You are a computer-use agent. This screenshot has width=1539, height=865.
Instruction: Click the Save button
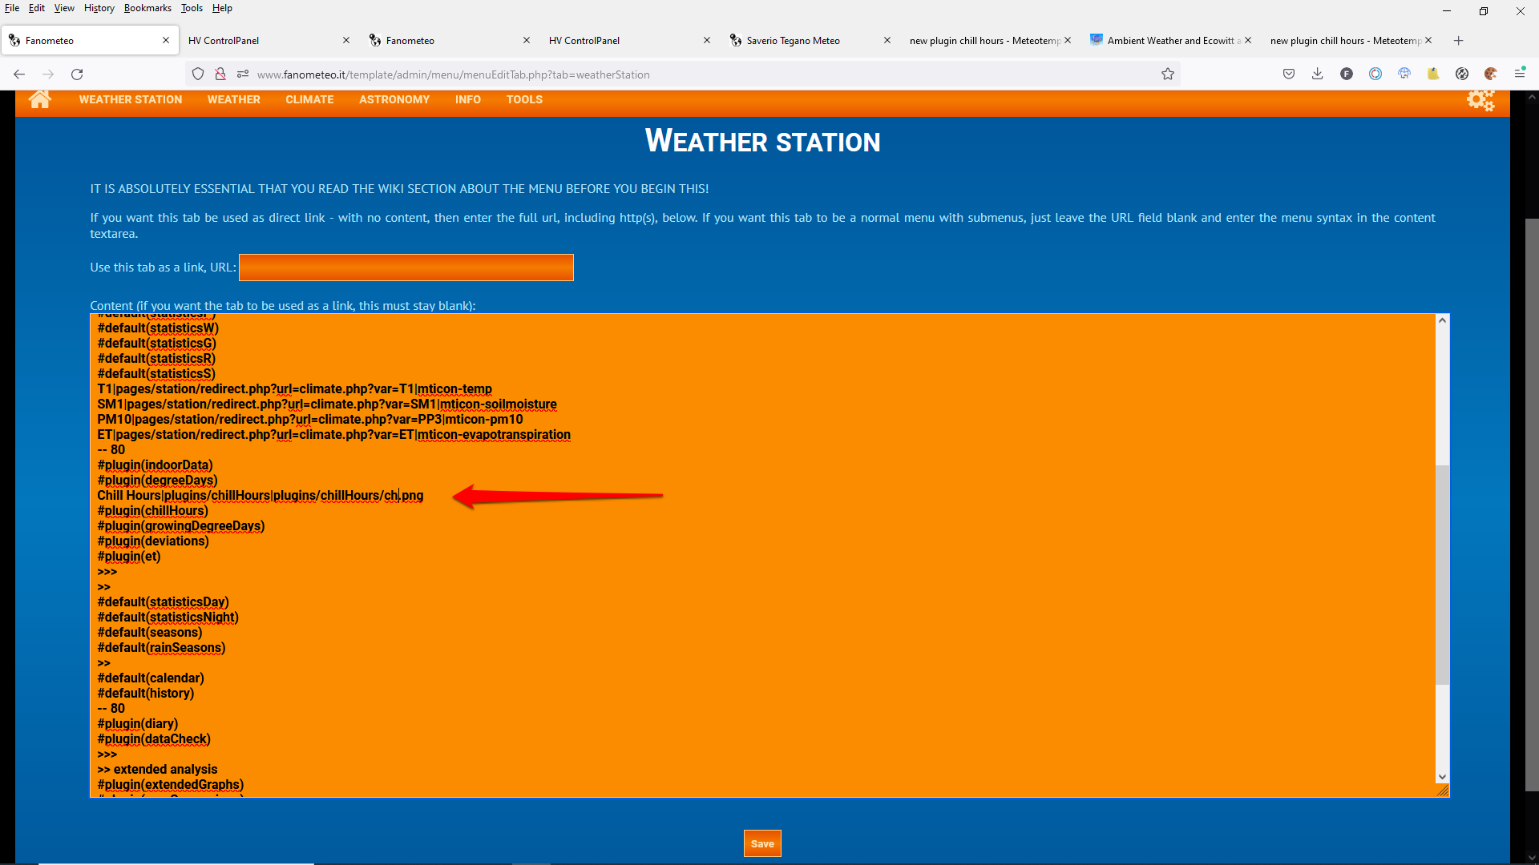pyautogui.click(x=762, y=843)
